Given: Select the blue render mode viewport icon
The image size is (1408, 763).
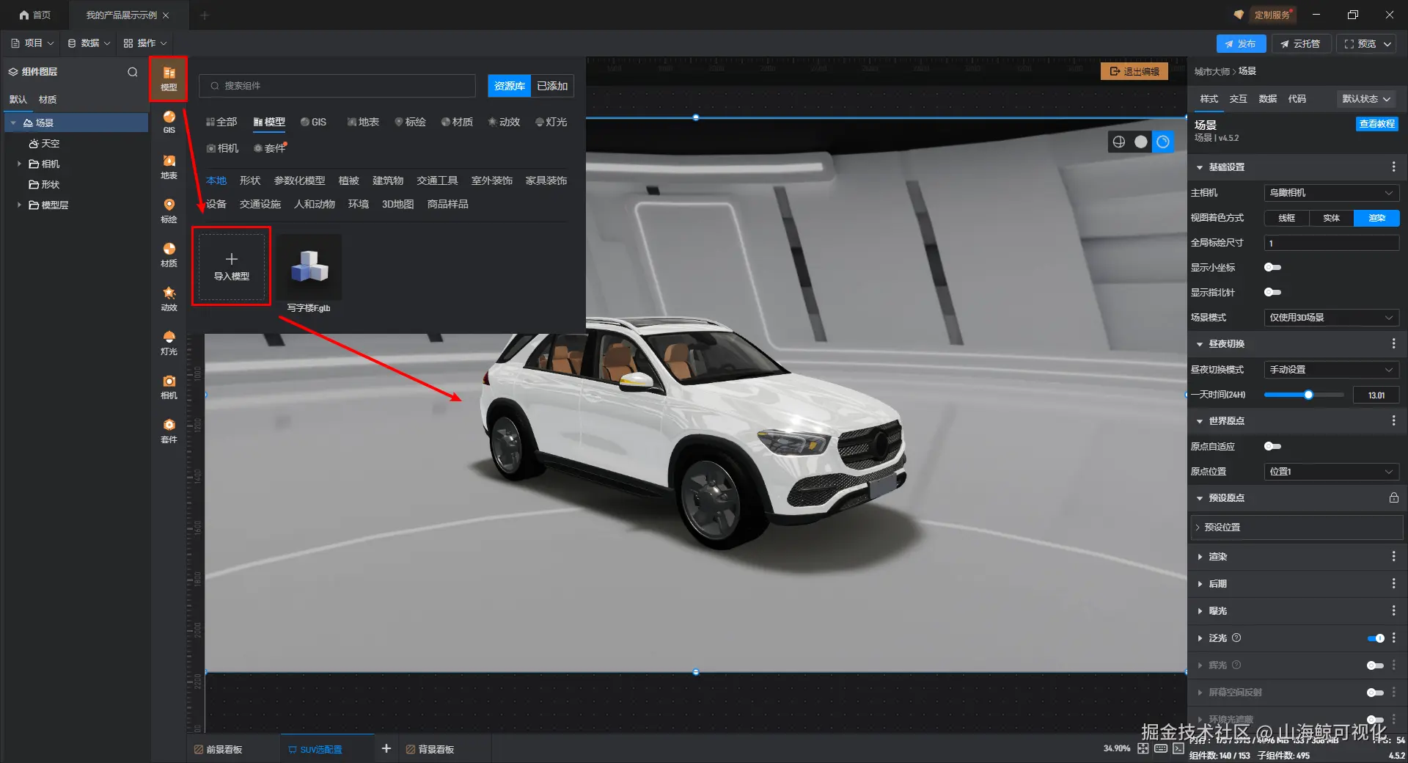Looking at the screenshot, I should (1163, 142).
